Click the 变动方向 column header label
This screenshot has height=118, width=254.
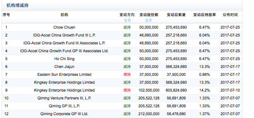pos(127,15)
